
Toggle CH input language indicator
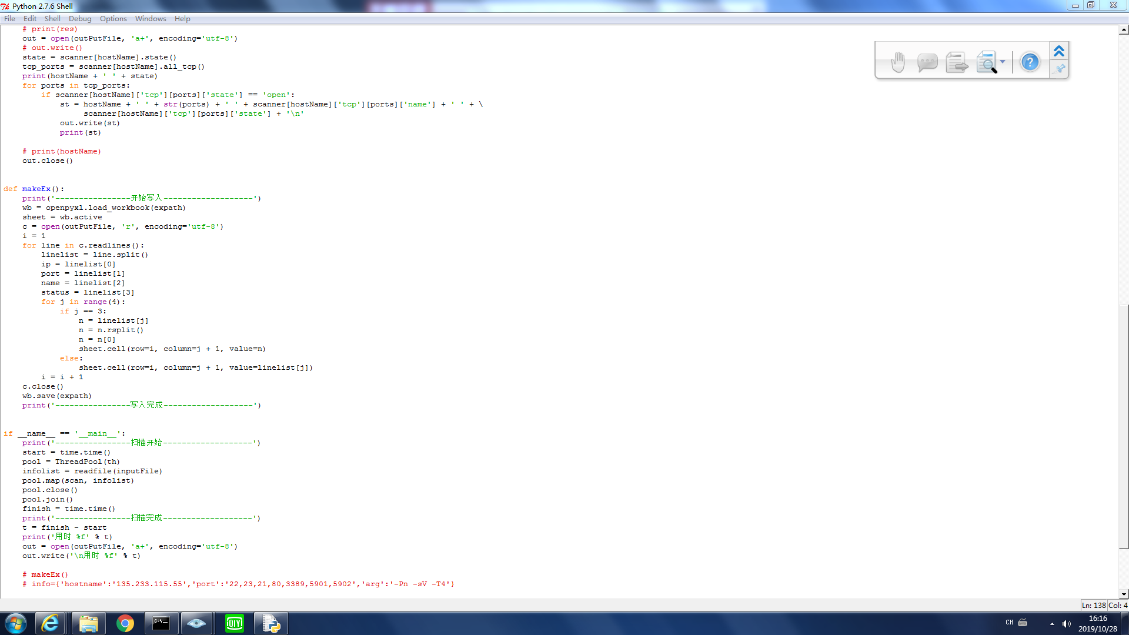click(1010, 622)
